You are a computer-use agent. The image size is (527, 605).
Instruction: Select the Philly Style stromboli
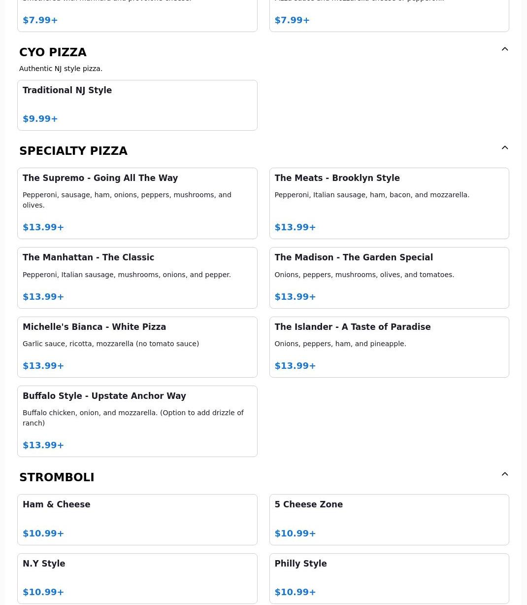(389, 579)
